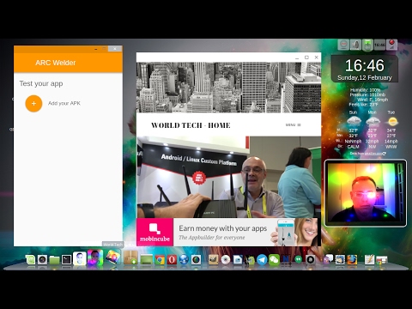Click the green Android robot icon in the dock

click(x=251, y=259)
